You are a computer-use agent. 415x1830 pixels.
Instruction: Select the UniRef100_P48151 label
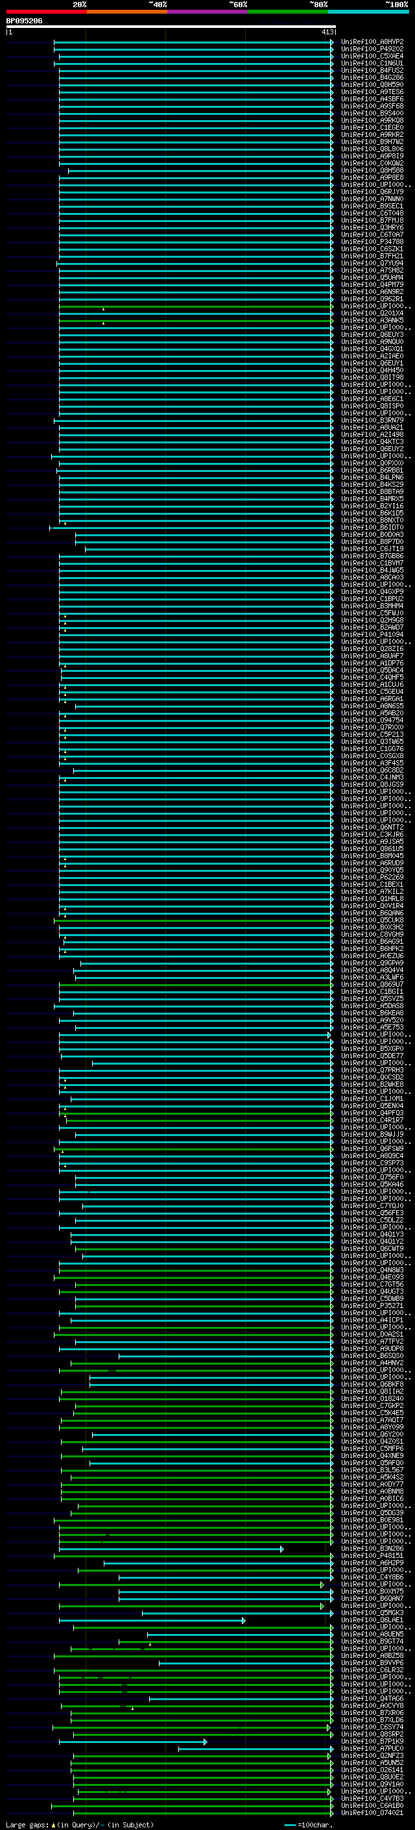click(x=372, y=1556)
